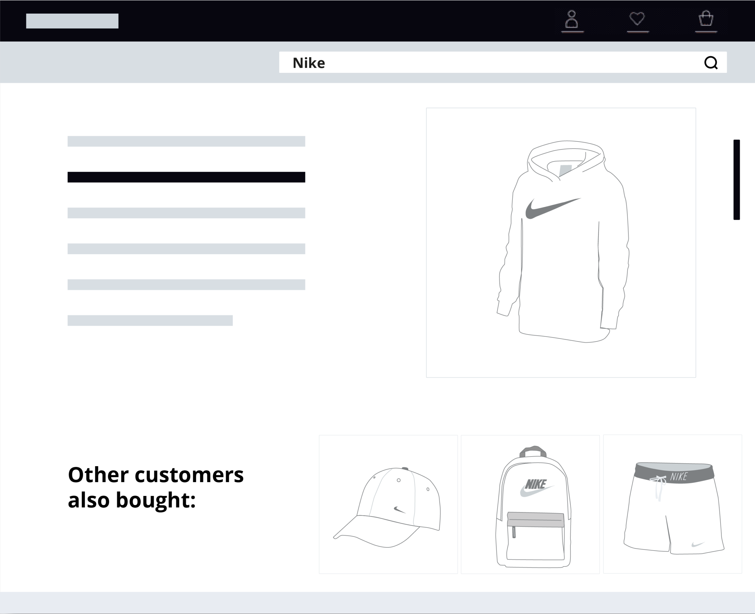This screenshot has width=755, height=614.
Task: Open the Nike backpack product card
Action: click(x=530, y=504)
